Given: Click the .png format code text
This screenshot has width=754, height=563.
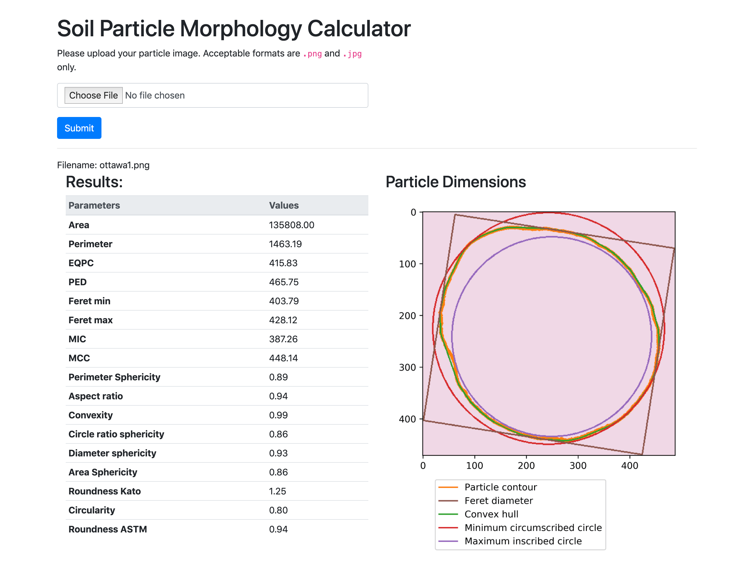Looking at the screenshot, I should pyautogui.click(x=312, y=54).
